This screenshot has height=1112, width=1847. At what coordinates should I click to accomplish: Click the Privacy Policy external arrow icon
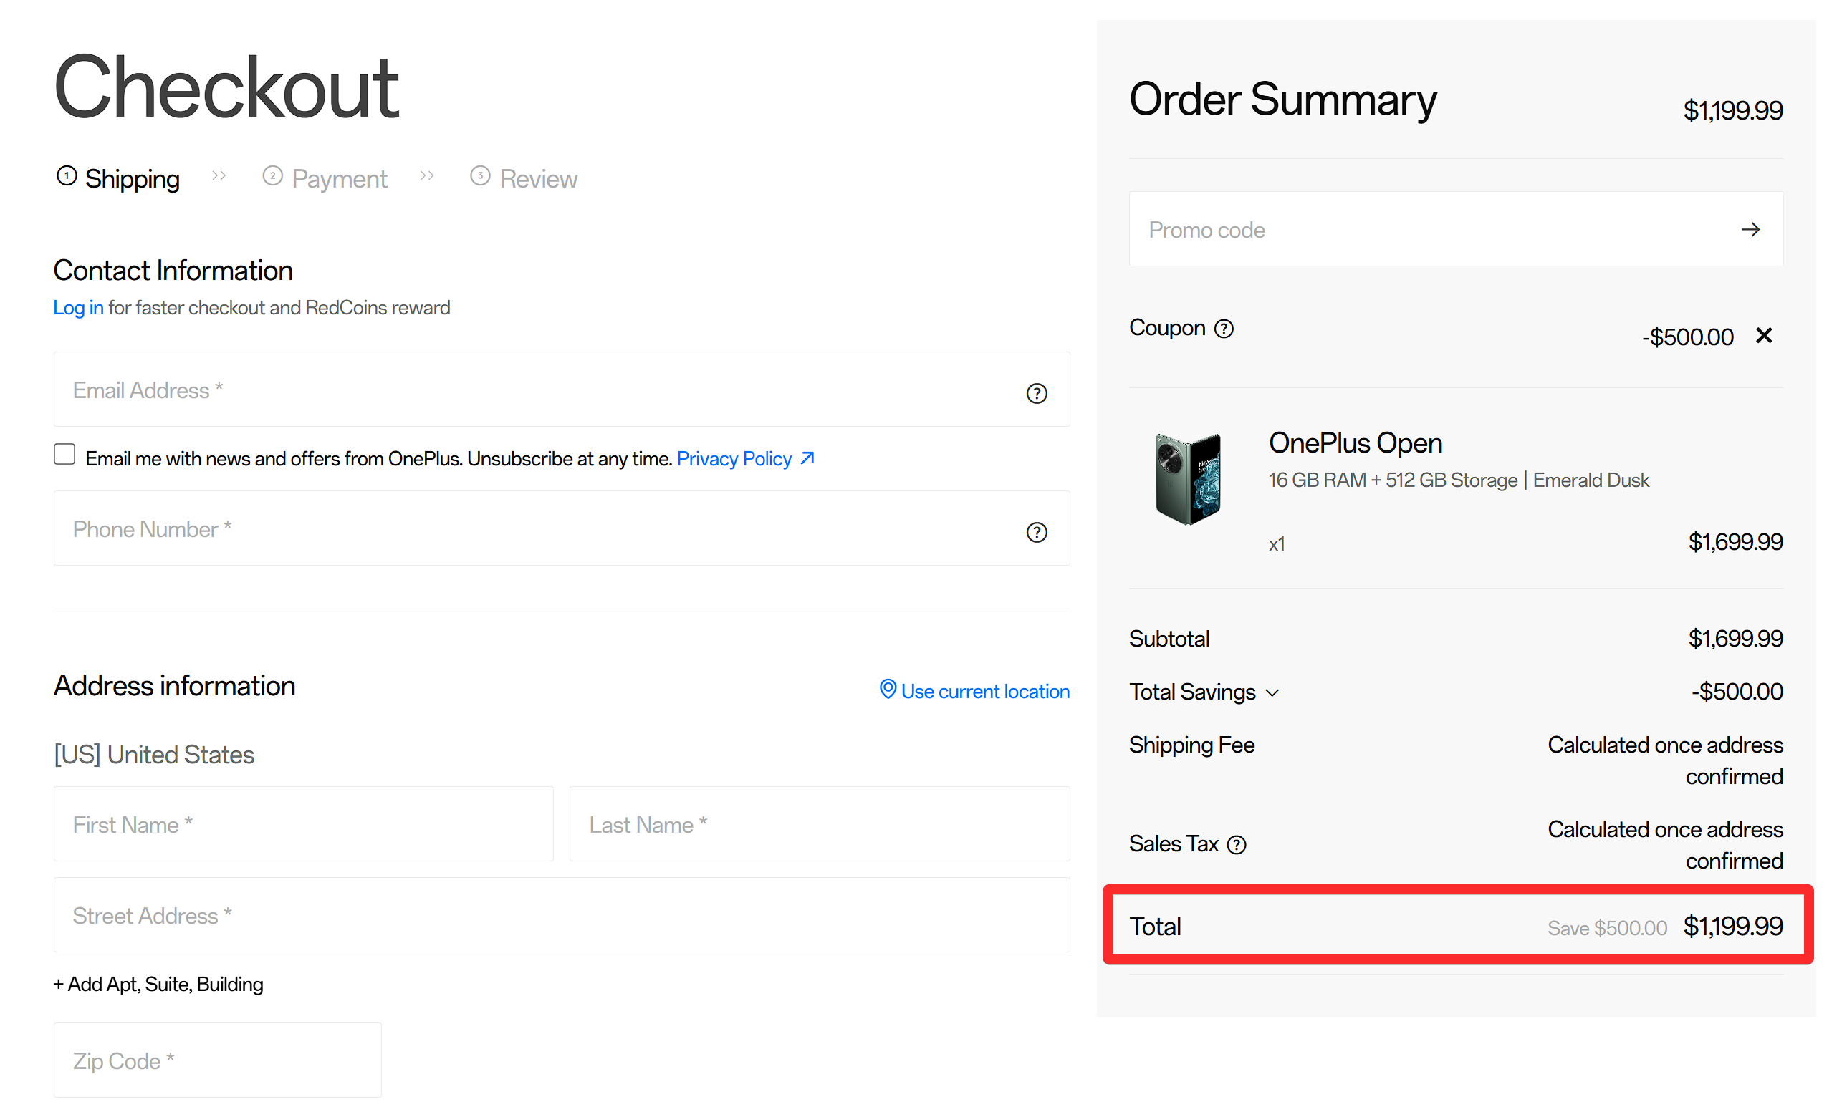pyautogui.click(x=807, y=458)
